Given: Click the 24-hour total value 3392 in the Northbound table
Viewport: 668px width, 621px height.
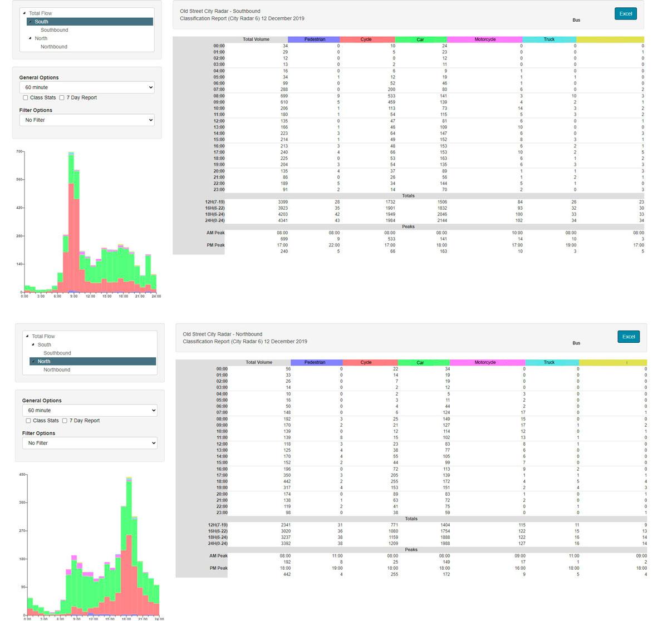Looking at the screenshot, I should pos(286,544).
